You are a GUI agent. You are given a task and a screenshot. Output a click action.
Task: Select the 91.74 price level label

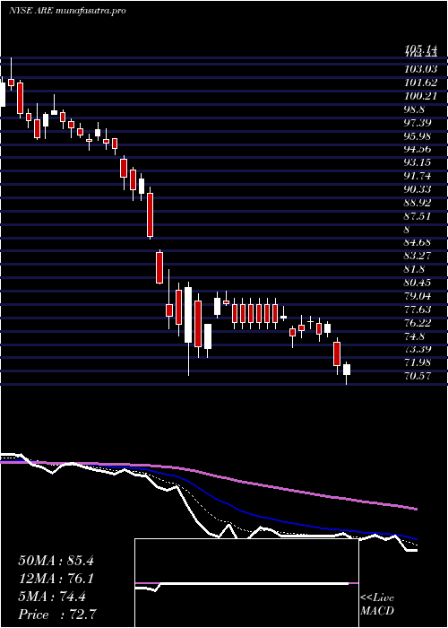pos(418,176)
